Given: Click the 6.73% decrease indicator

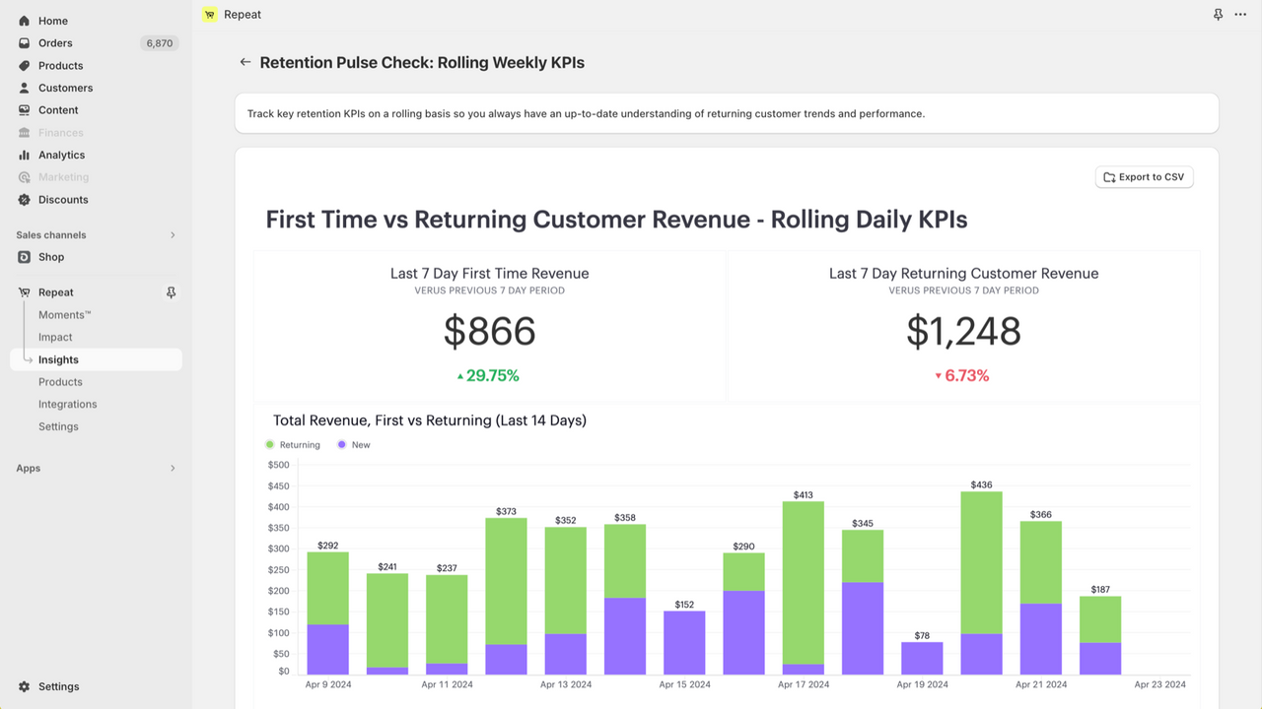Looking at the screenshot, I should pos(961,375).
